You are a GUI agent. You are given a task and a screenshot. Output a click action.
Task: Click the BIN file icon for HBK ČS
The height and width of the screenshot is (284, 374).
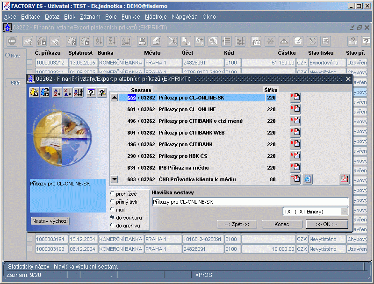(x=295, y=156)
